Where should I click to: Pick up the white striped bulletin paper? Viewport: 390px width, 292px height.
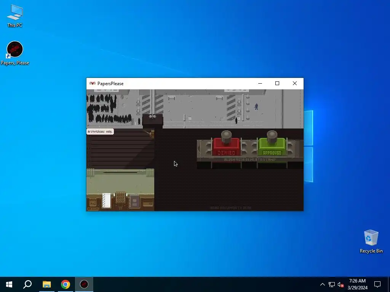coord(107,200)
